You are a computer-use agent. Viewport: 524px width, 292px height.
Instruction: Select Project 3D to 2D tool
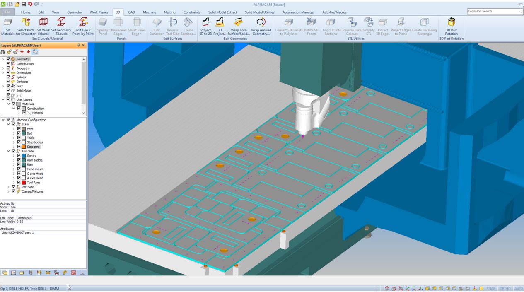[205, 22]
